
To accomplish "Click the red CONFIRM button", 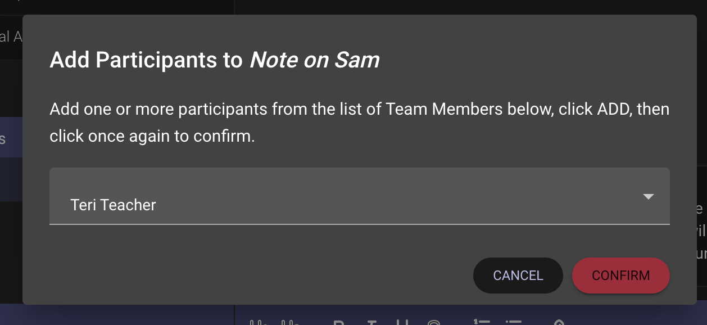I will tap(620, 276).
